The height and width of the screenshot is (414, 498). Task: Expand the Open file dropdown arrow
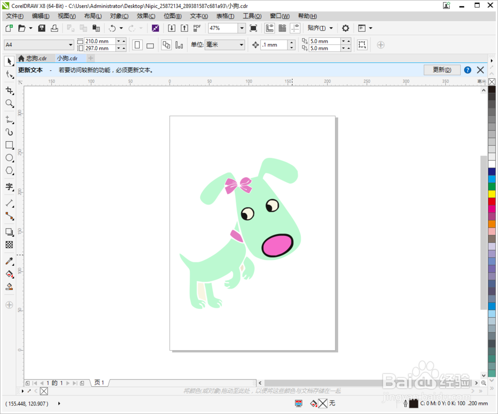coord(31,28)
